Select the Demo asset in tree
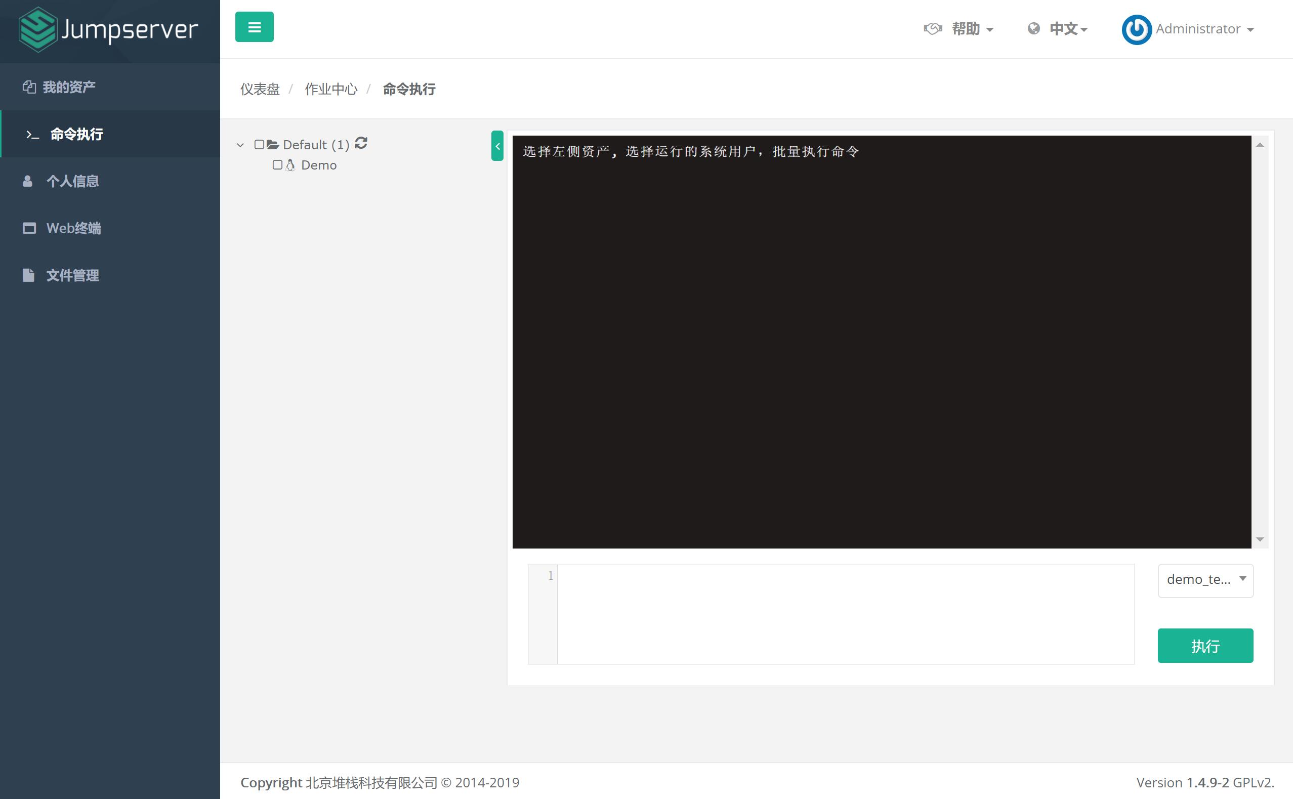Screen dimensions: 1293x799 point(319,165)
